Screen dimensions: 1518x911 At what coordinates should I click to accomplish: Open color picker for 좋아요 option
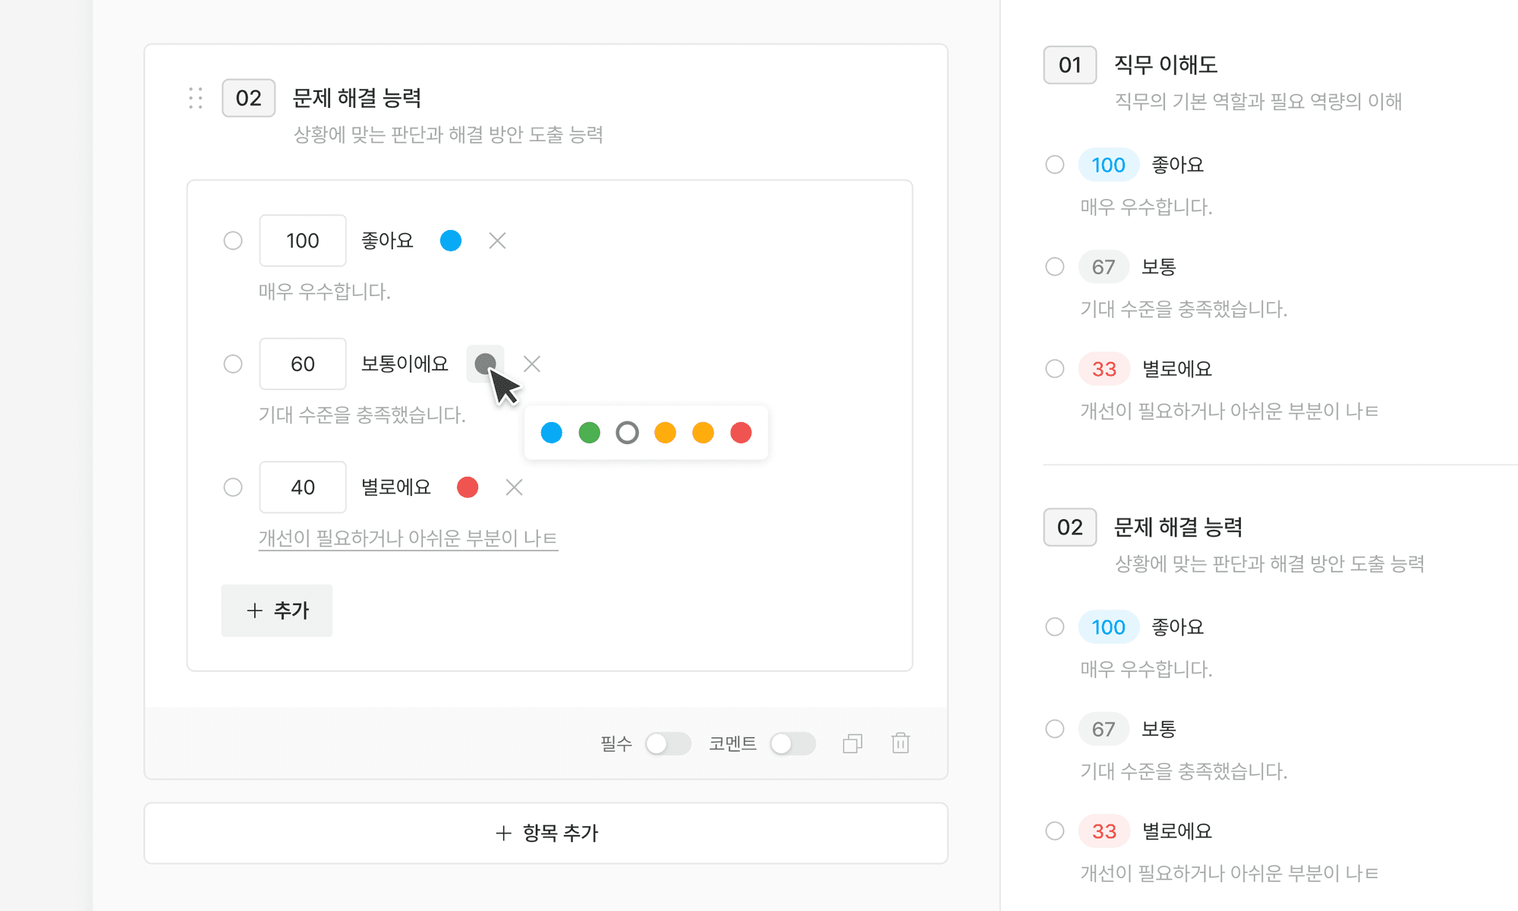tap(451, 241)
